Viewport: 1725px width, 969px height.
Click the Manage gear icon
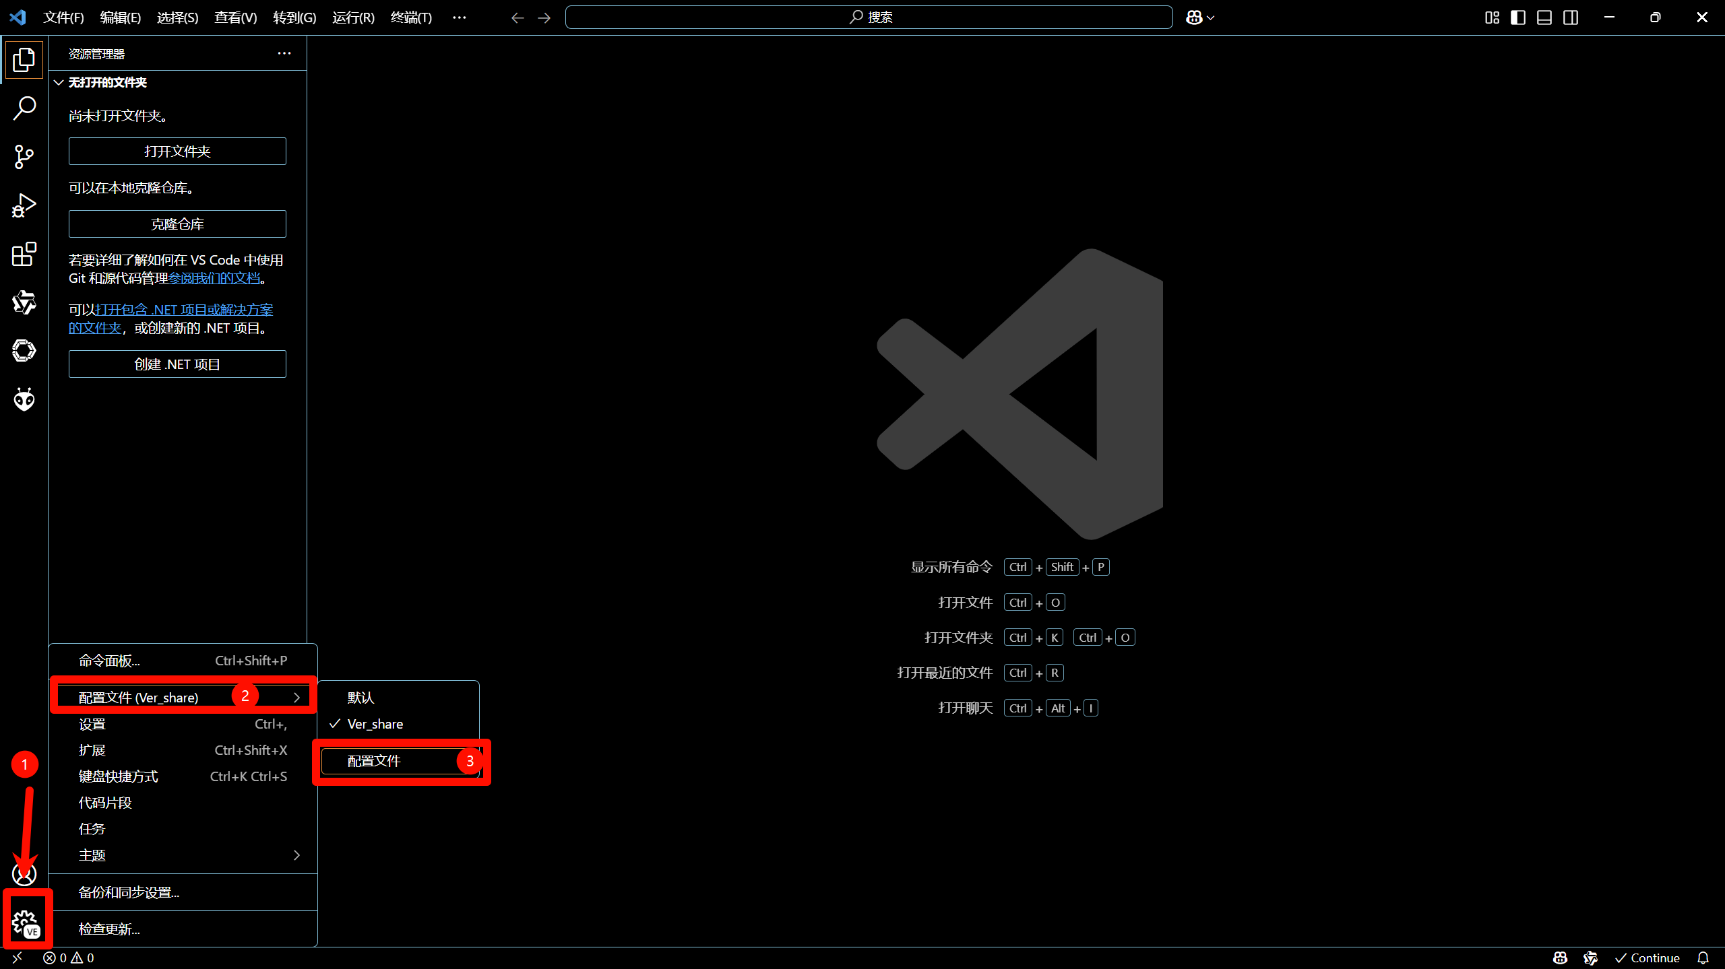[x=26, y=922]
